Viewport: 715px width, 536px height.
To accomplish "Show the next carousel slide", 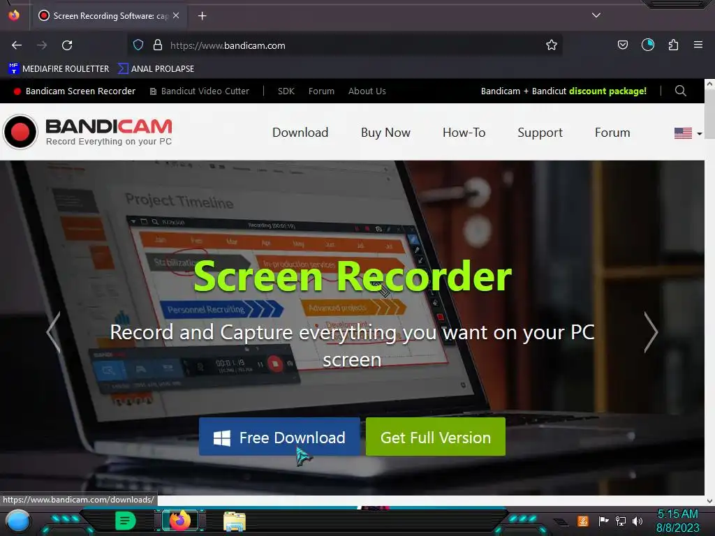I will tap(651, 332).
